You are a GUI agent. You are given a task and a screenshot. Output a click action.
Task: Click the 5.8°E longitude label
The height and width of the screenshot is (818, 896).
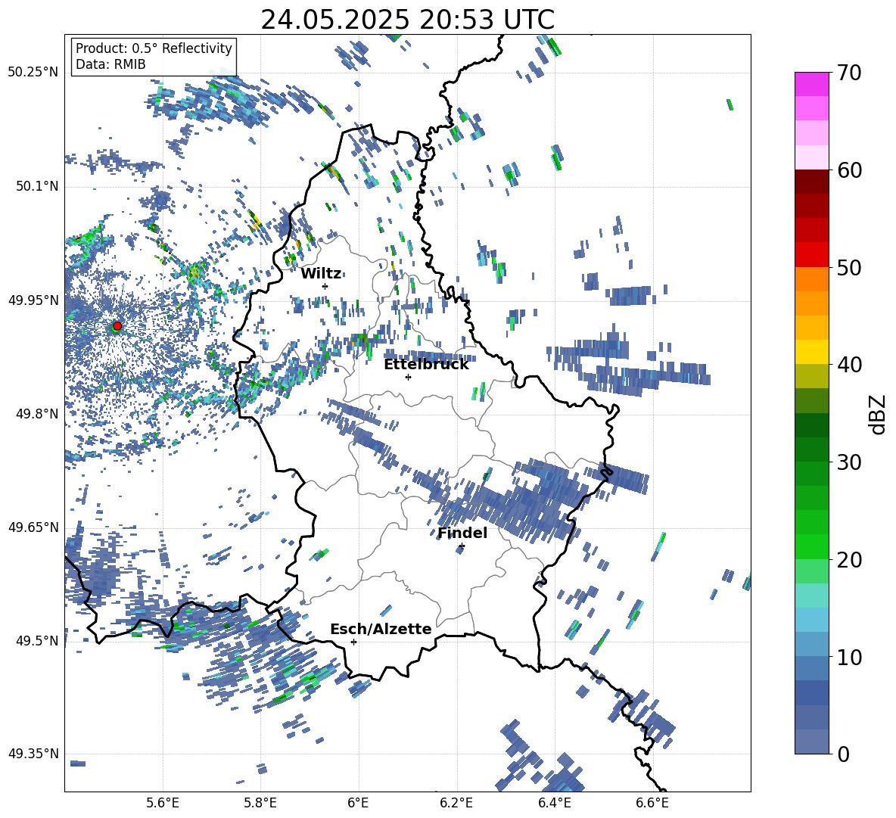(x=260, y=803)
